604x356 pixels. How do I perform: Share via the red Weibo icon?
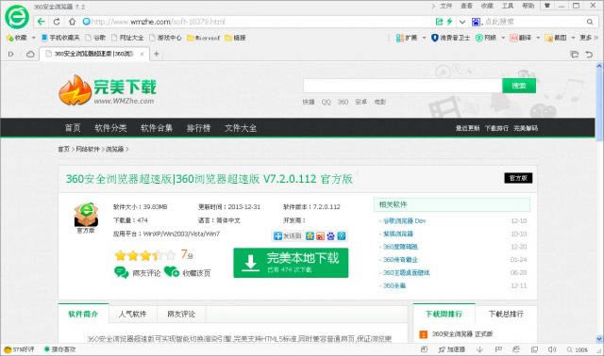pyautogui.click(x=321, y=236)
